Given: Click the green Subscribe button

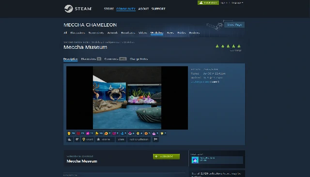Looking at the screenshot, I should [166, 157].
